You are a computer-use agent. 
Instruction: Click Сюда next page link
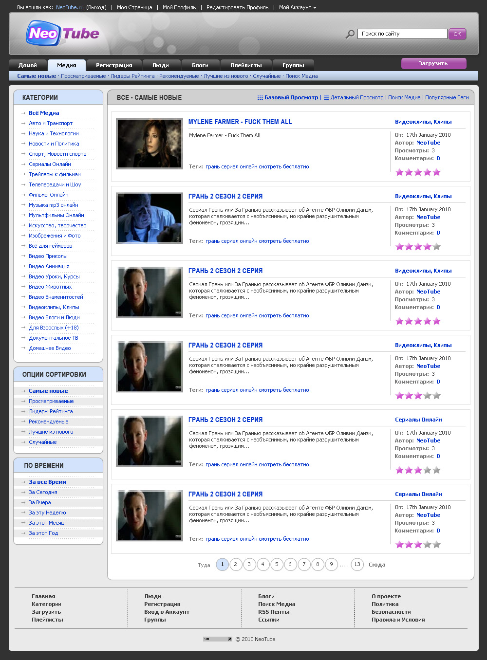(377, 565)
